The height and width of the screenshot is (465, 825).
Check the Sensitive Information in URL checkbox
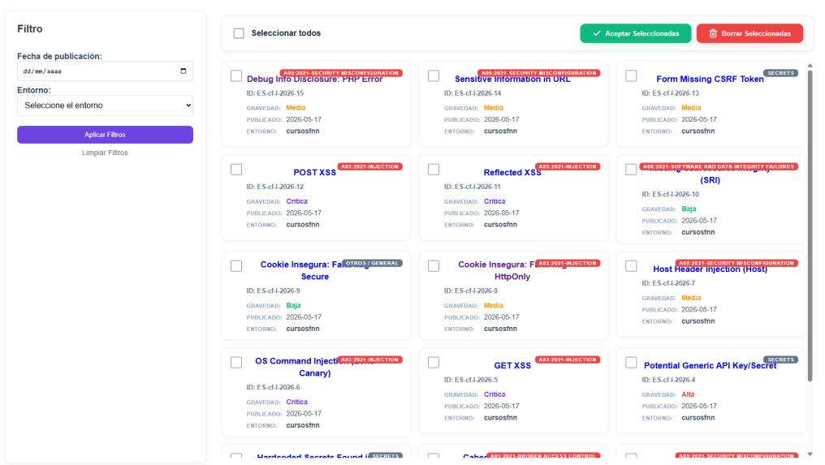[434, 75]
